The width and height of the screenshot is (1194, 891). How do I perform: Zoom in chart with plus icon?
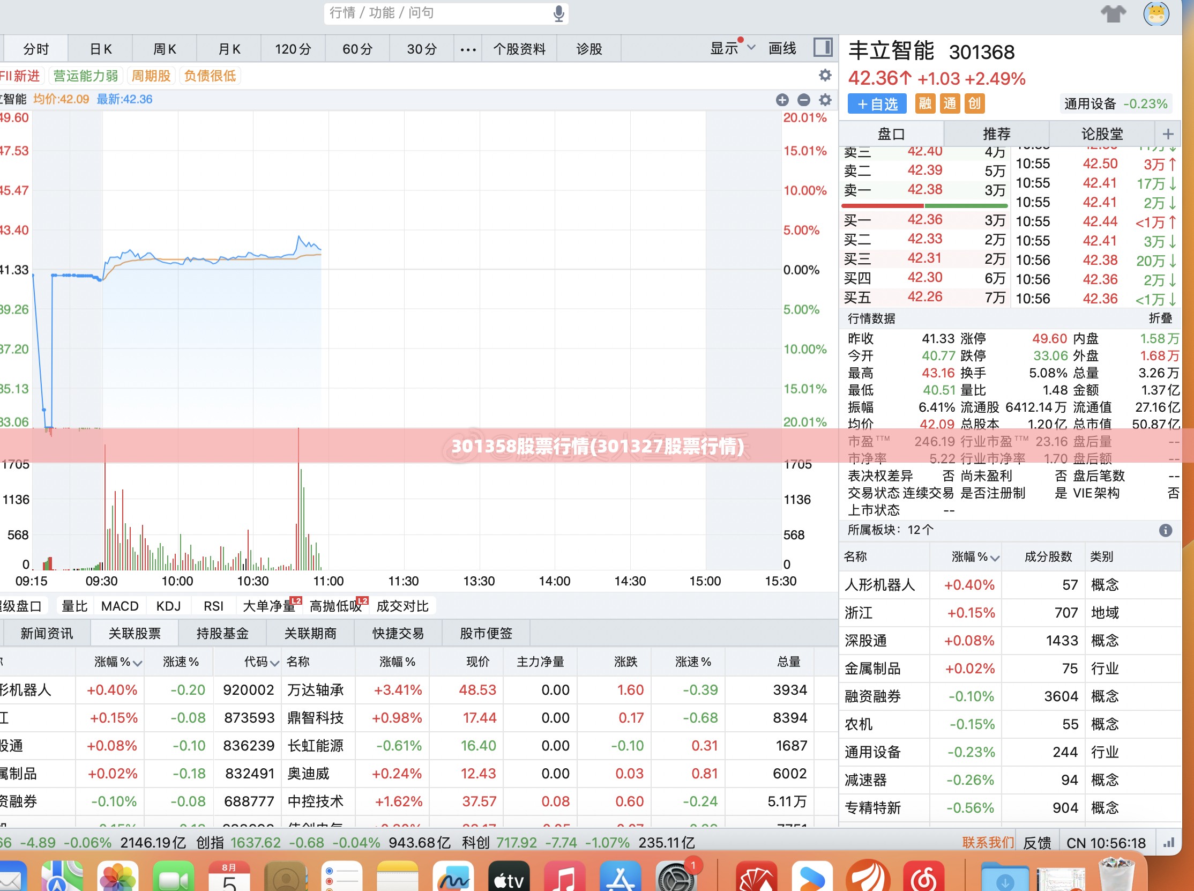tap(782, 100)
